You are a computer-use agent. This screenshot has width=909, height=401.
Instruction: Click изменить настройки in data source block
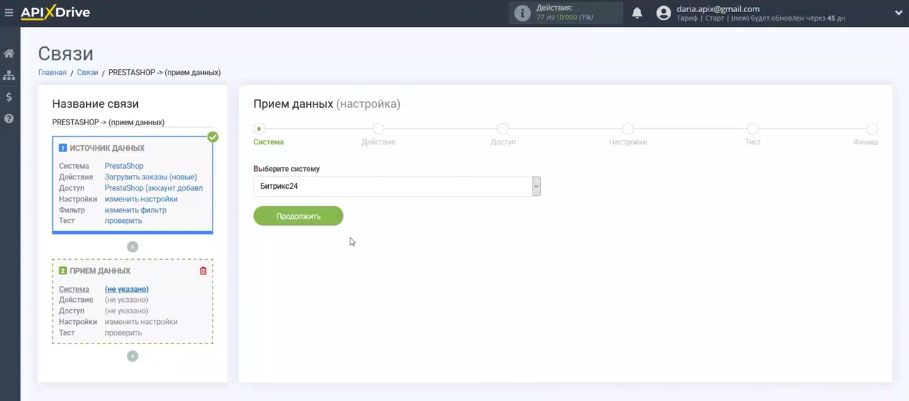click(141, 199)
